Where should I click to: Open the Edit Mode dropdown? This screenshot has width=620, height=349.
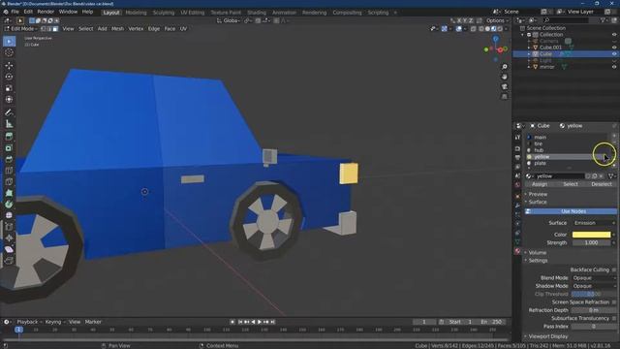coord(20,29)
